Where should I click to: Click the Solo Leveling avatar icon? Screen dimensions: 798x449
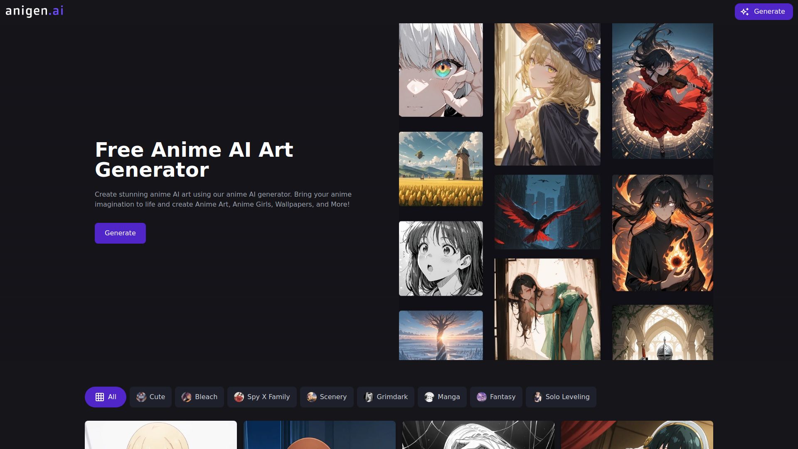coord(537,397)
